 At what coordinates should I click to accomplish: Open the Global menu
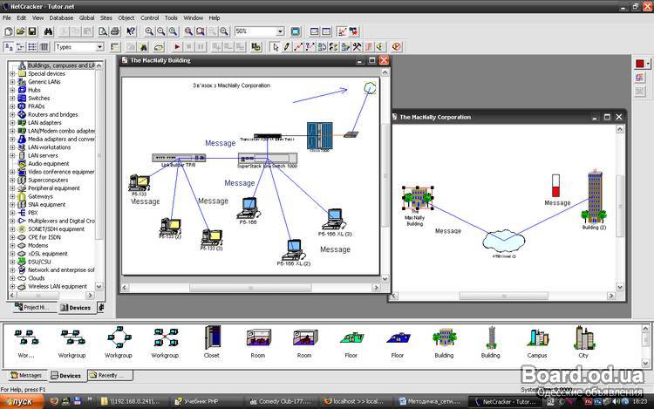coord(86,18)
